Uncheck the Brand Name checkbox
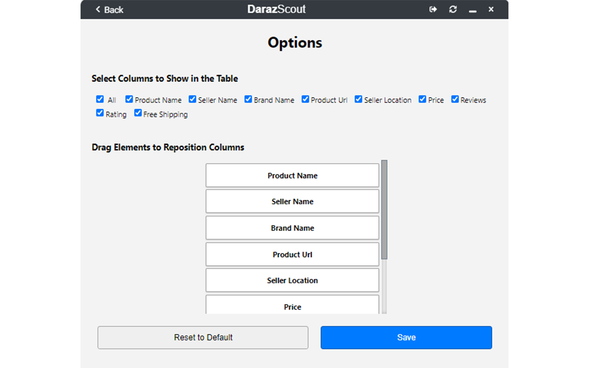This screenshot has width=589, height=368. pyautogui.click(x=248, y=99)
